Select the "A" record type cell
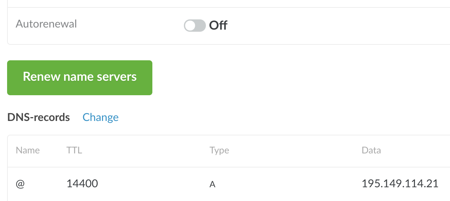Image resolution: width=450 pixels, height=201 pixels. pos(213,184)
